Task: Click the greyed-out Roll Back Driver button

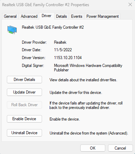Action: pos(24,105)
